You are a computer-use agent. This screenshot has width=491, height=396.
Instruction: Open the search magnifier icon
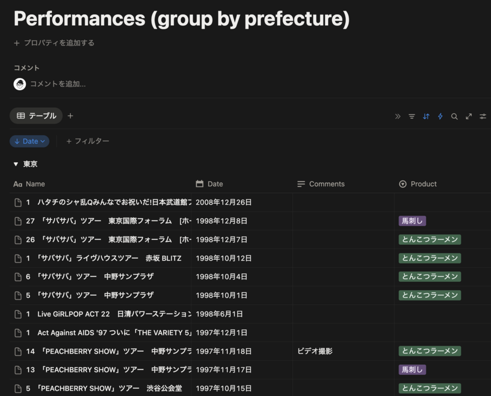(454, 116)
